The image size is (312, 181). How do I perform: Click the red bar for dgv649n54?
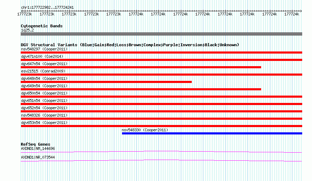[x=141, y=89]
